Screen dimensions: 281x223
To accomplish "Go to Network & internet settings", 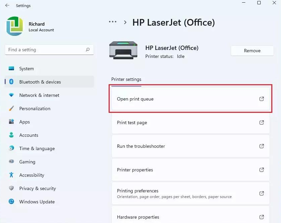I will [x=49, y=95].
